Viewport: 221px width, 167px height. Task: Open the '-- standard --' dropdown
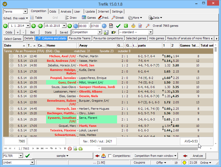[x=150, y=32]
